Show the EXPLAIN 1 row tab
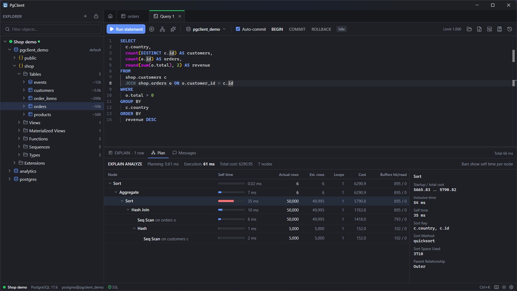The height and width of the screenshot is (291, 517). click(126, 153)
